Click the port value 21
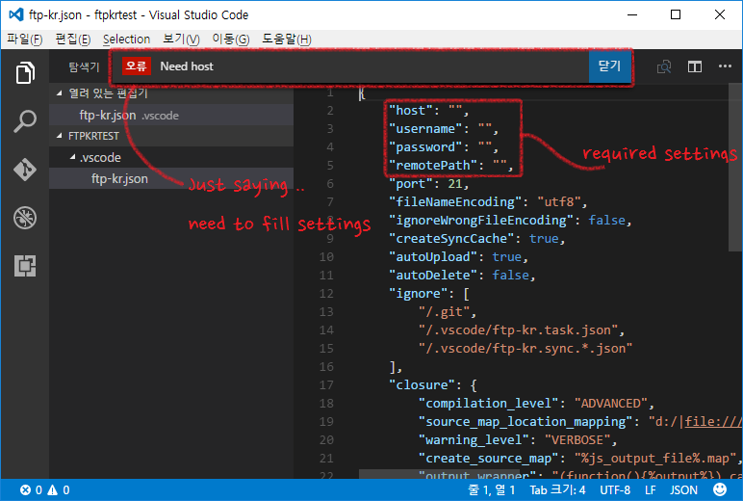This screenshot has height=501, width=743. point(455,184)
